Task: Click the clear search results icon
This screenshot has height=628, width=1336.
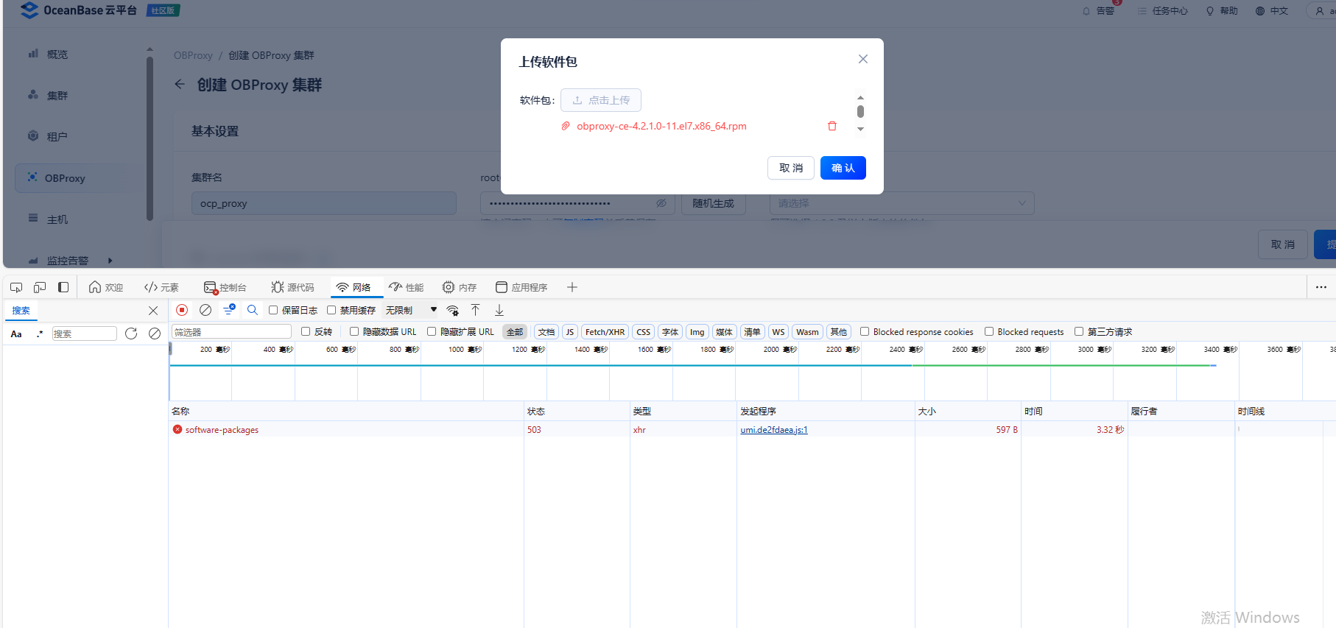Action: (155, 334)
